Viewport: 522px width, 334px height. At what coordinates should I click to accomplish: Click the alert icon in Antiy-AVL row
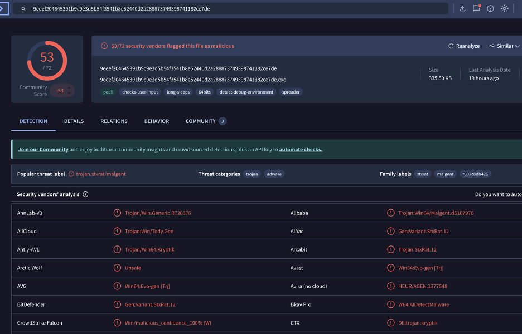[x=117, y=249]
